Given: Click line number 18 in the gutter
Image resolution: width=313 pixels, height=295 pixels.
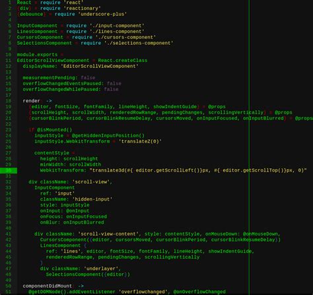Looking at the screenshot, I should pyautogui.click(x=9, y=101).
